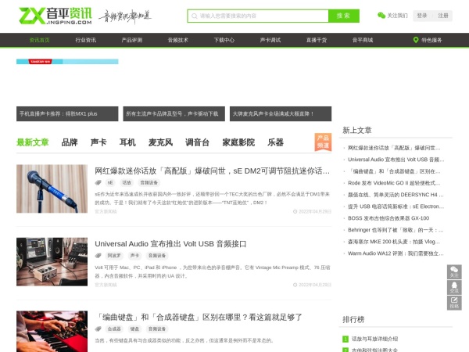This screenshot has width=469, height=352.
Task: Open 音平商城 in the nav bar
Action: [363, 40]
